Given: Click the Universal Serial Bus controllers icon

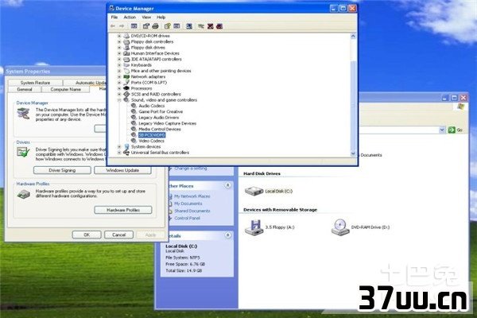Looking at the screenshot, I should [x=126, y=153].
